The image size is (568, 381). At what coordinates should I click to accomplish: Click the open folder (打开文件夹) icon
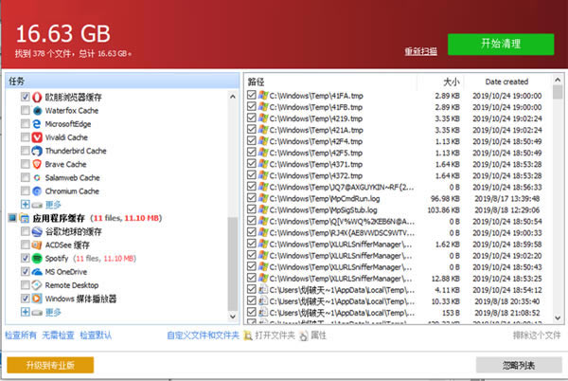tap(248, 336)
